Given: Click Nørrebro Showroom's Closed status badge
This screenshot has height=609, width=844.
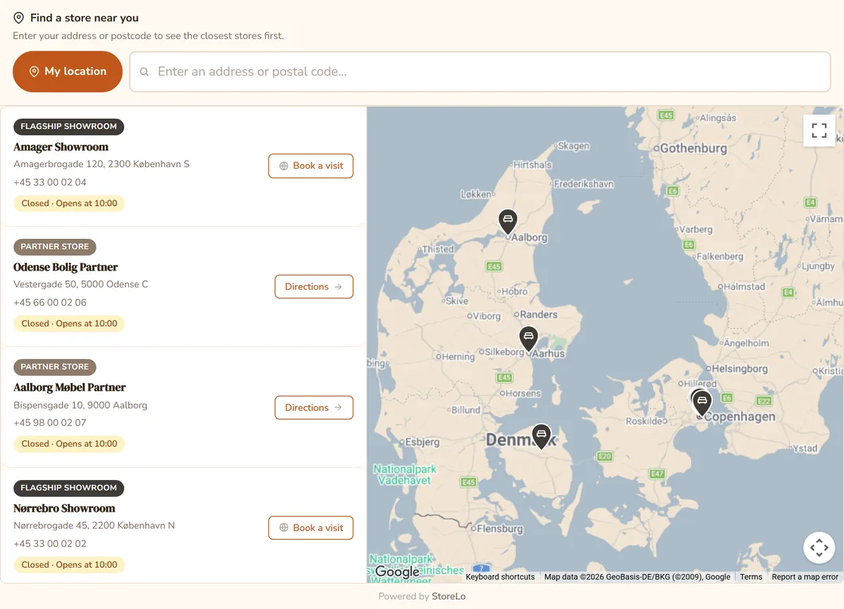Looking at the screenshot, I should [69, 565].
